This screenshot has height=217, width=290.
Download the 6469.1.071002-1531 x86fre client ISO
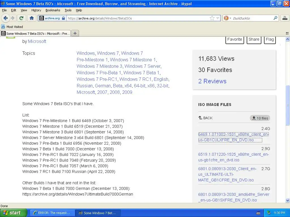point(233,137)
